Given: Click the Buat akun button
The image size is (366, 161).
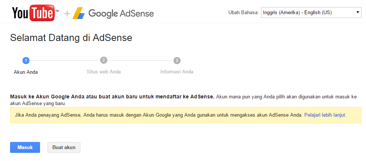Looking at the screenshot, I should point(64,147).
